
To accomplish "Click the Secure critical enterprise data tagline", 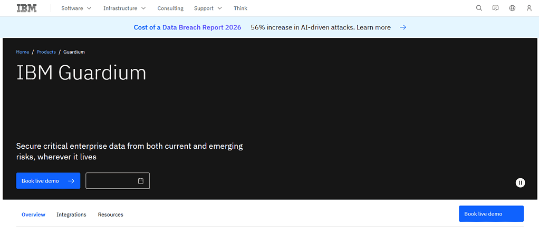I will coord(130,151).
